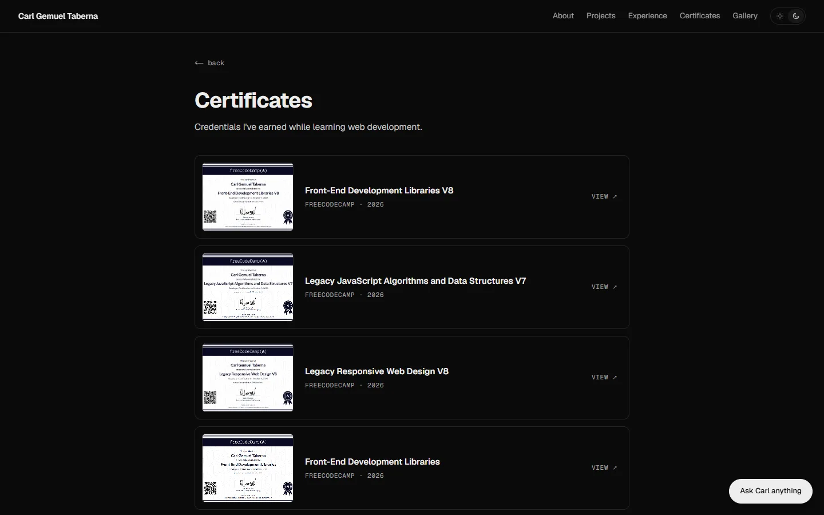The height and width of the screenshot is (515, 824).
Task: Click the Credentials I've earned subtitle text
Action: pyautogui.click(x=308, y=127)
